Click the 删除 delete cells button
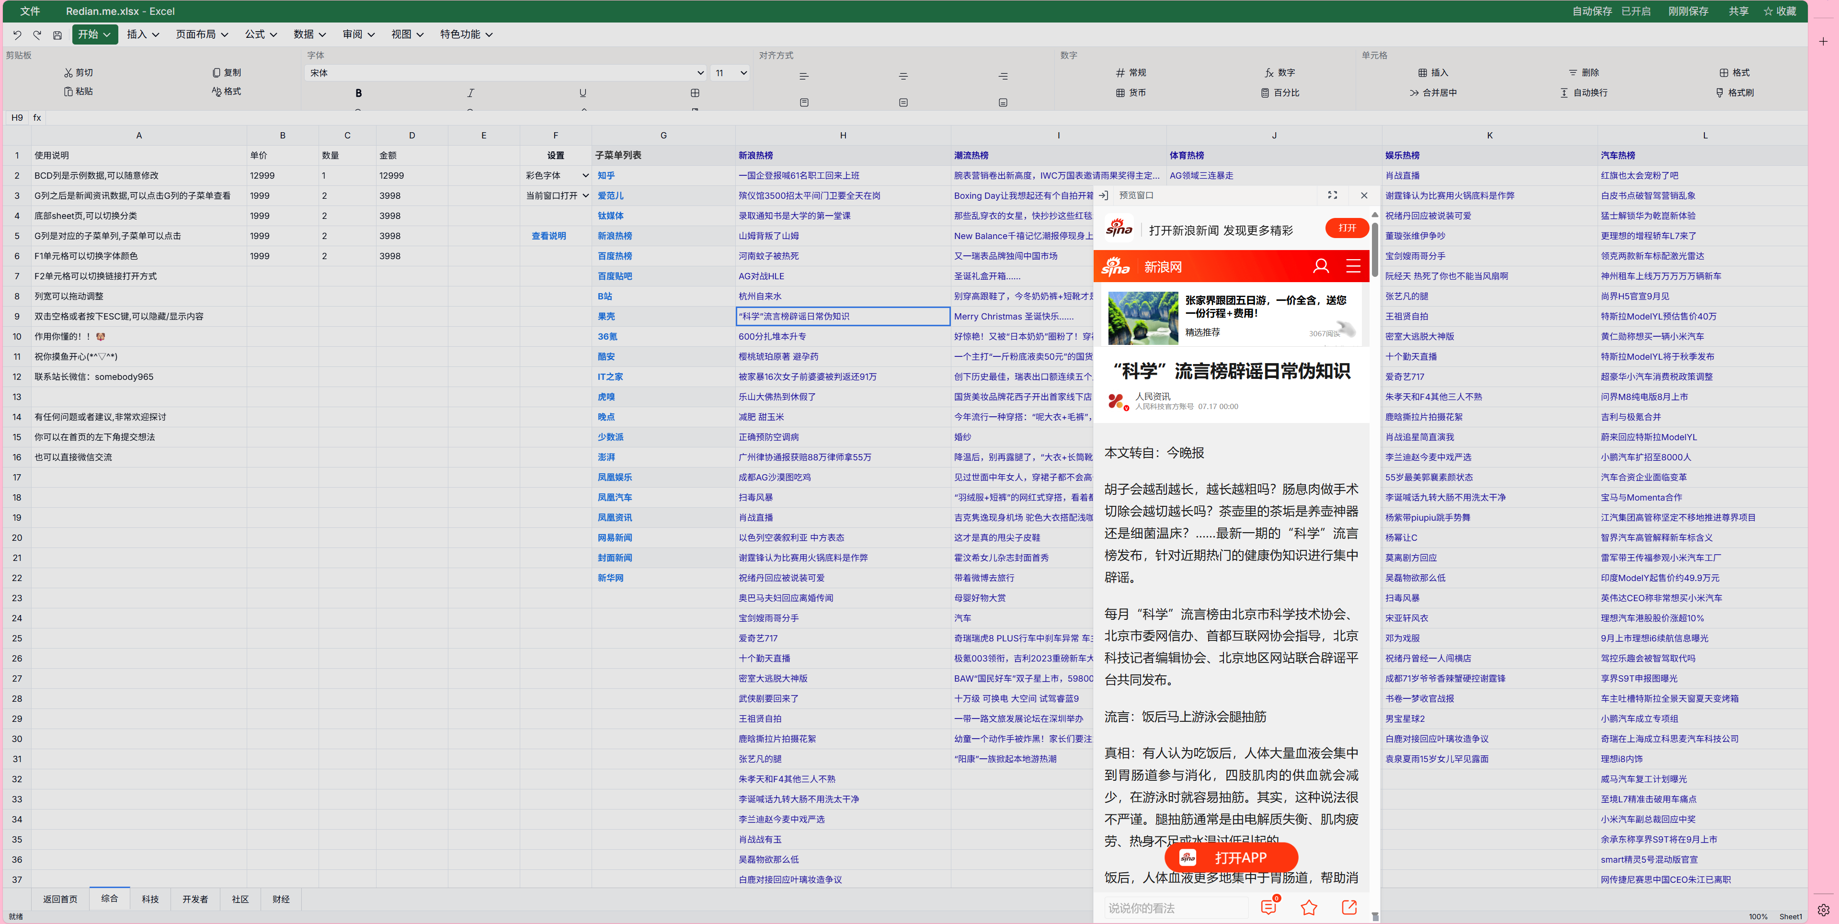 tap(1583, 73)
